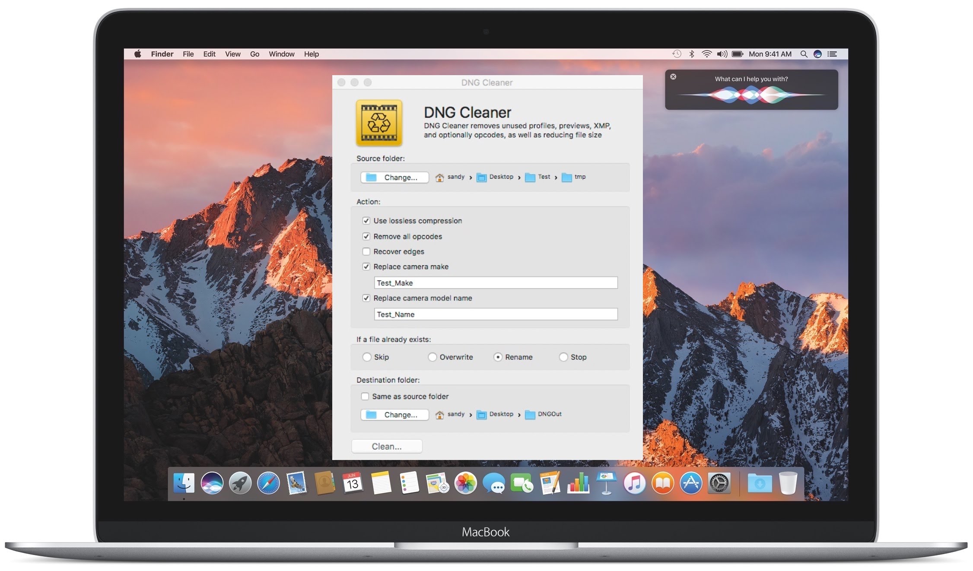This screenshot has height=571, width=973.
Task: Open the Go menu
Action: click(x=255, y=54)
